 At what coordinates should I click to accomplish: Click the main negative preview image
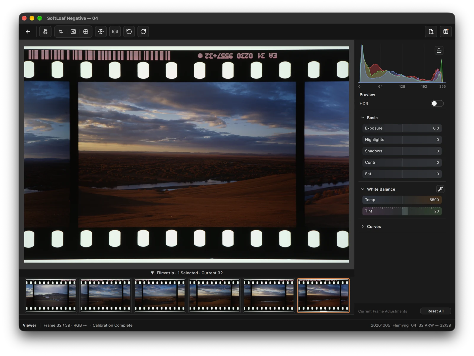click(187, 154)
